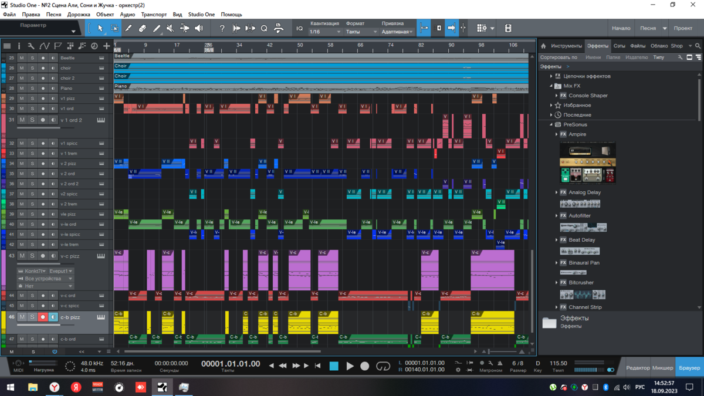
Task: Click return to zero transport button
Action: (x=317, y=365)
